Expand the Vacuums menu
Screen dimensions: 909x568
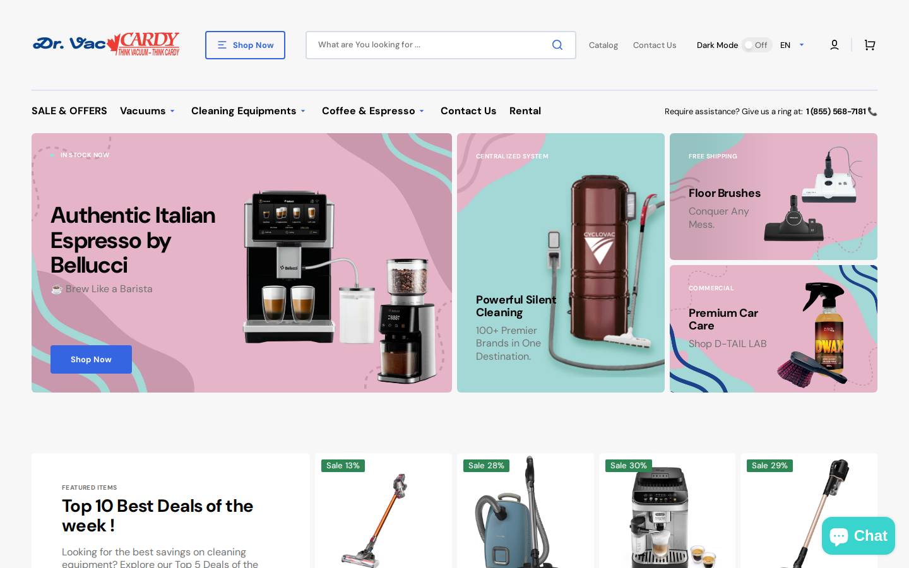pyautogui.click(x=148, y=111)
